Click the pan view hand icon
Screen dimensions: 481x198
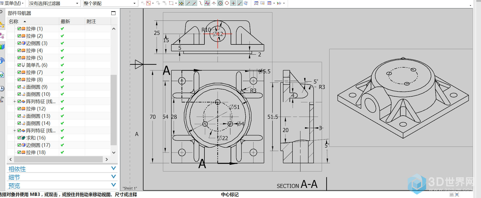(x=263, y=3)
